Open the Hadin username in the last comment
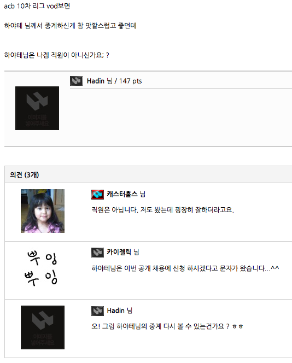 click(116, 311)
